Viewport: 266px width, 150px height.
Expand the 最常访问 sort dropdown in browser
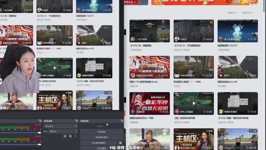coord(248,13)
